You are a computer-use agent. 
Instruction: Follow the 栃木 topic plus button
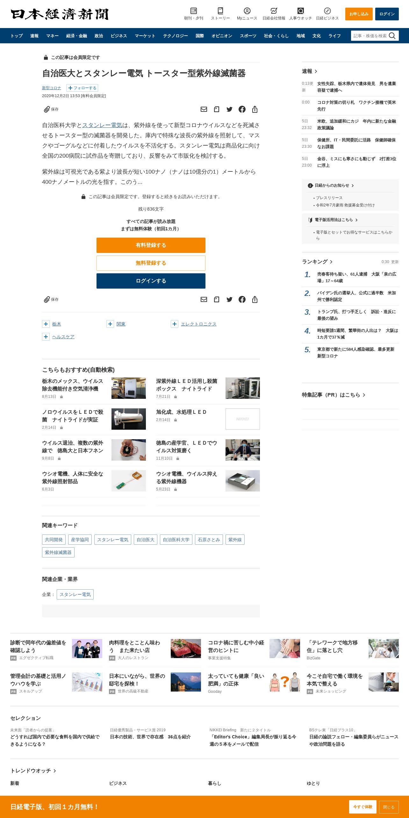[x=46, y=324]
